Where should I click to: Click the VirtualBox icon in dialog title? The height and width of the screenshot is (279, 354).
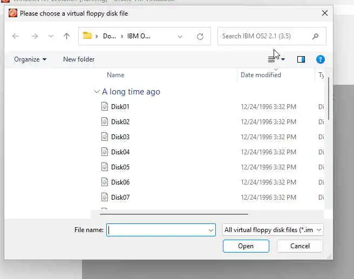click(13, 13)
